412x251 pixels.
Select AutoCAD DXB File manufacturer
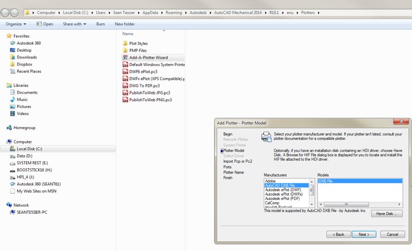coord(287,185)
